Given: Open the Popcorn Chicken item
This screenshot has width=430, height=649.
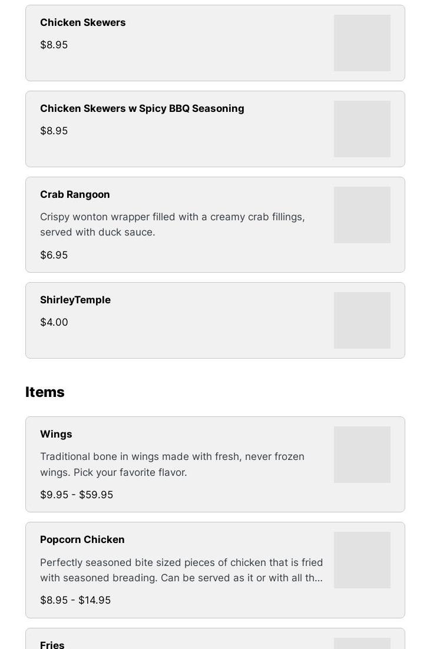Looking at the screenshot, I should 82,539.
